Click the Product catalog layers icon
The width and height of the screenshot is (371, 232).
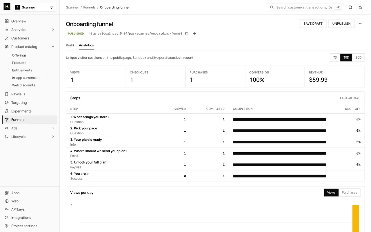(x=7, y=47)
